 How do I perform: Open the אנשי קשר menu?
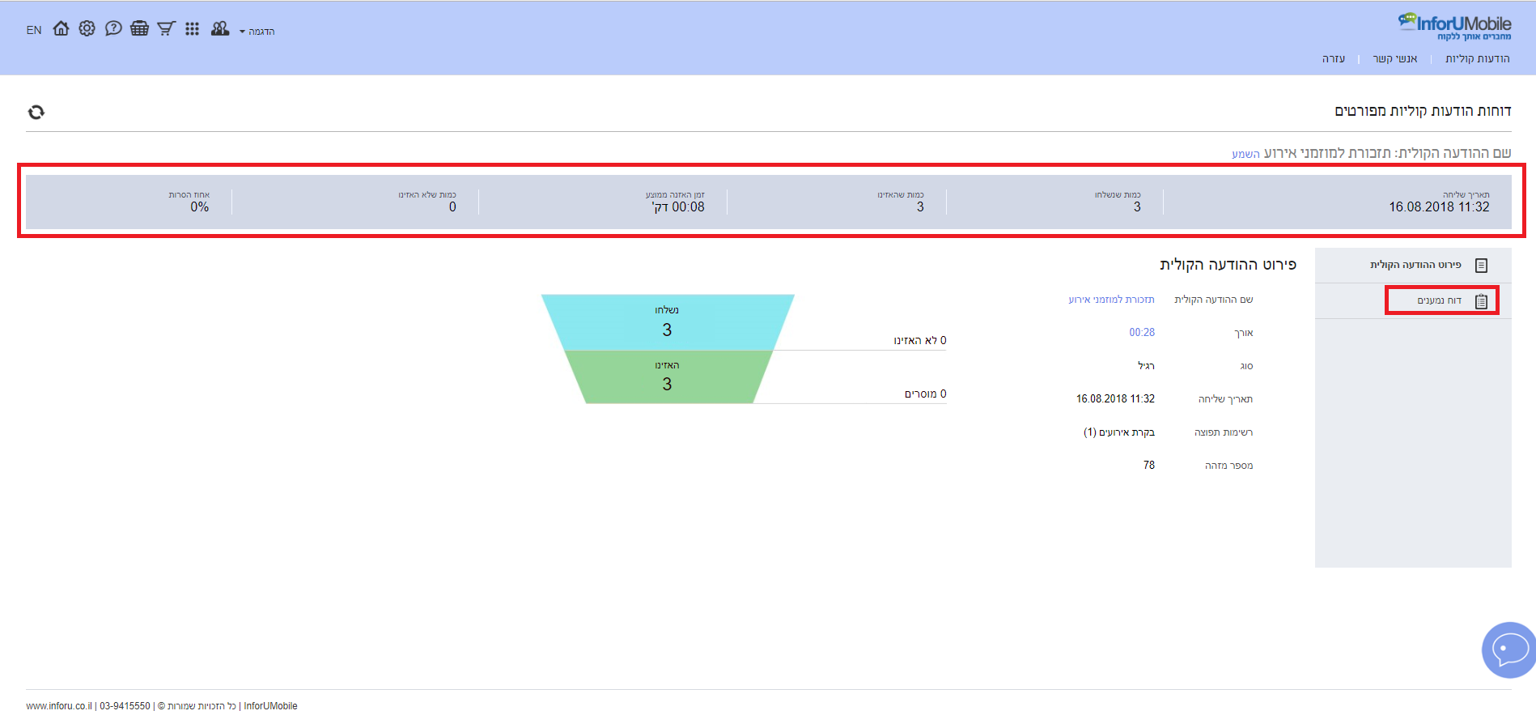click(x=1395, y=58)
